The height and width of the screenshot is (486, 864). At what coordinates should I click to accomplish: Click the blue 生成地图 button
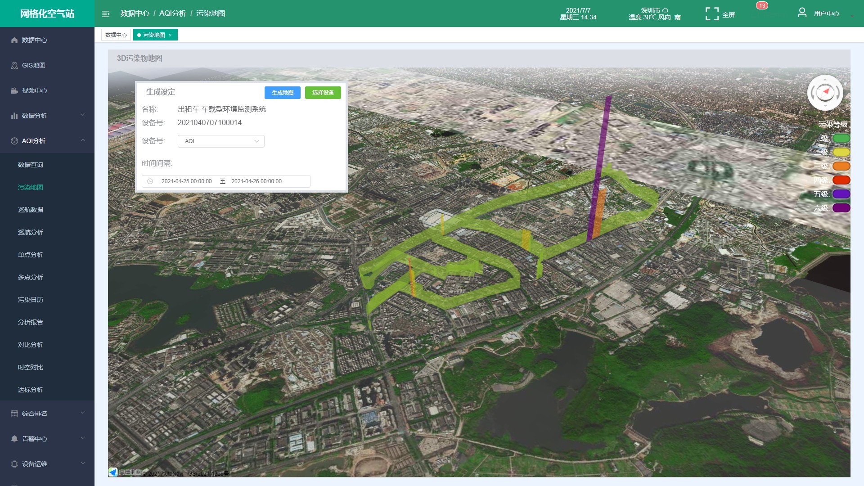283,93
